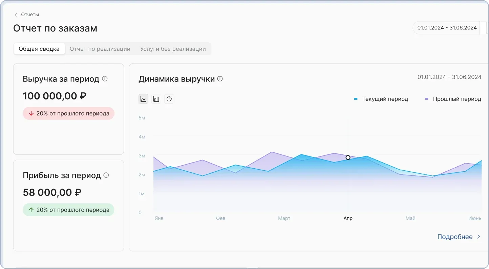
Task: Open the Услуги без реализации tab
Action: (x=173, y=49)
